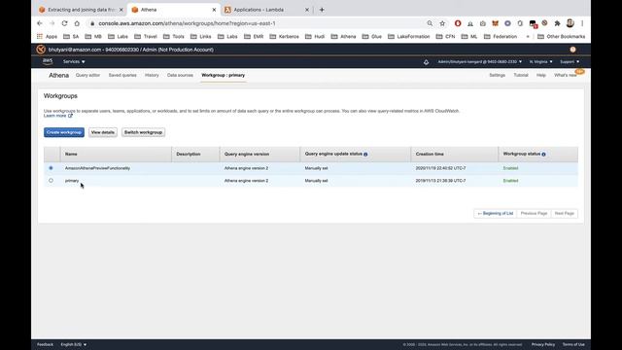
Task: Click the Athena service title
Action: pyautogui.click(x=58, y=75)
